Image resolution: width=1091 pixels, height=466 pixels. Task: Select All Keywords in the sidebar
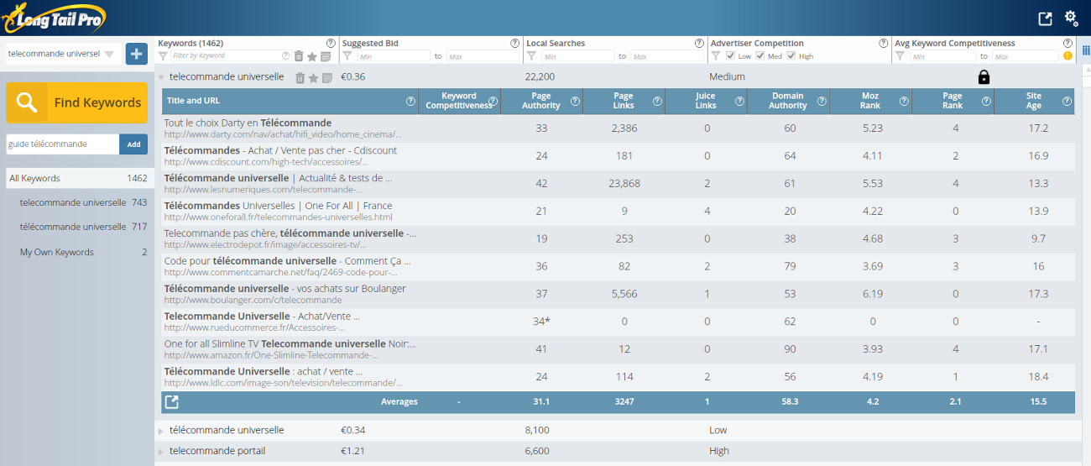[x=34, y=178]
